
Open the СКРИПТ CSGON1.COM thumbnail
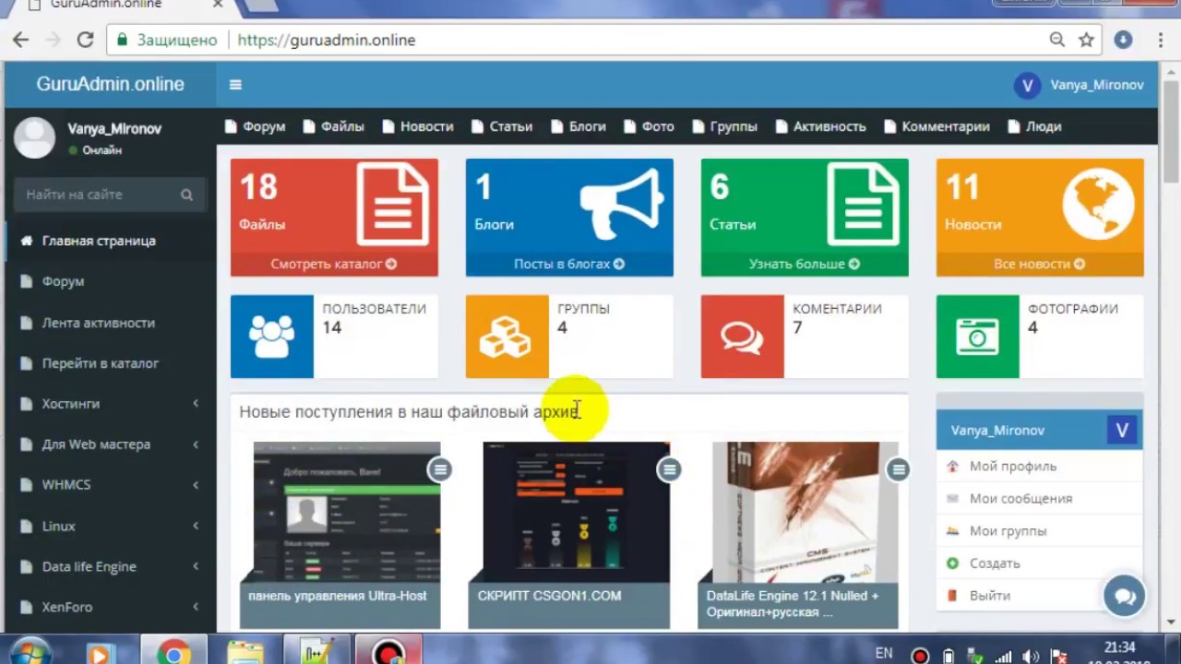(569, 536)
